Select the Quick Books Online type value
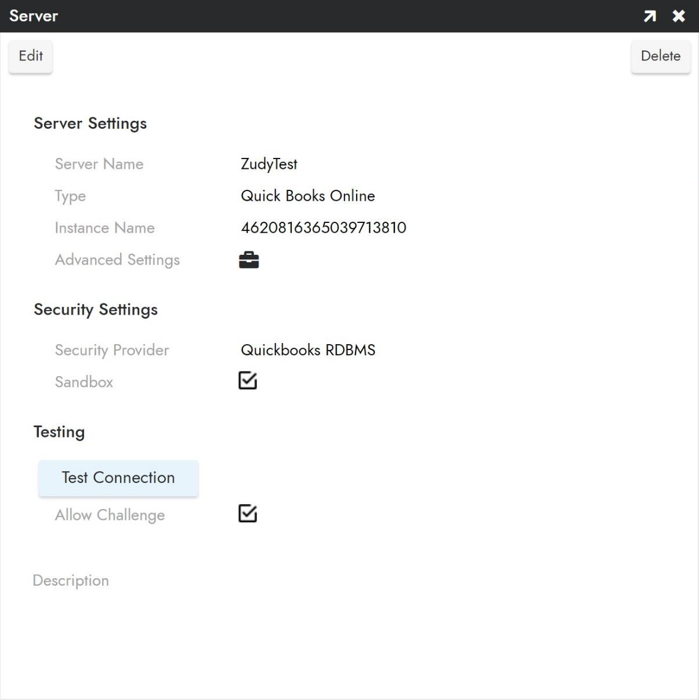This screenshot has height=700, width=699. 308,196
